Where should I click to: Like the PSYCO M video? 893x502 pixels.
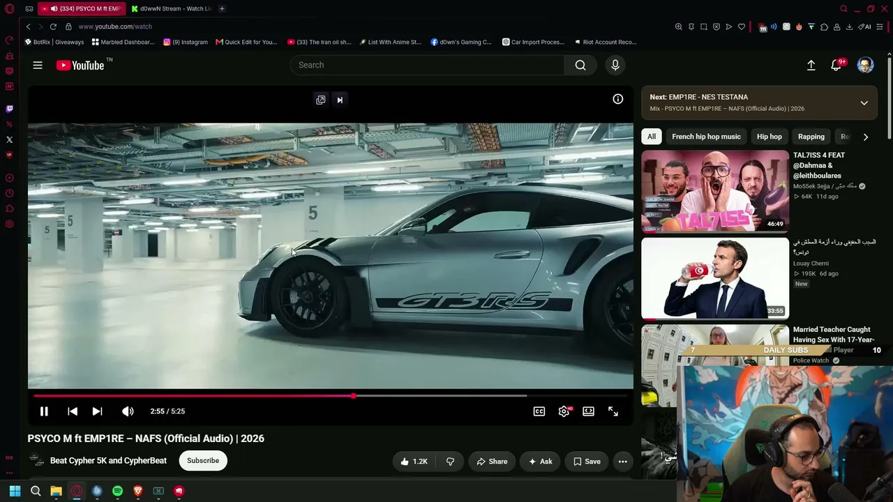coord(414,461)
